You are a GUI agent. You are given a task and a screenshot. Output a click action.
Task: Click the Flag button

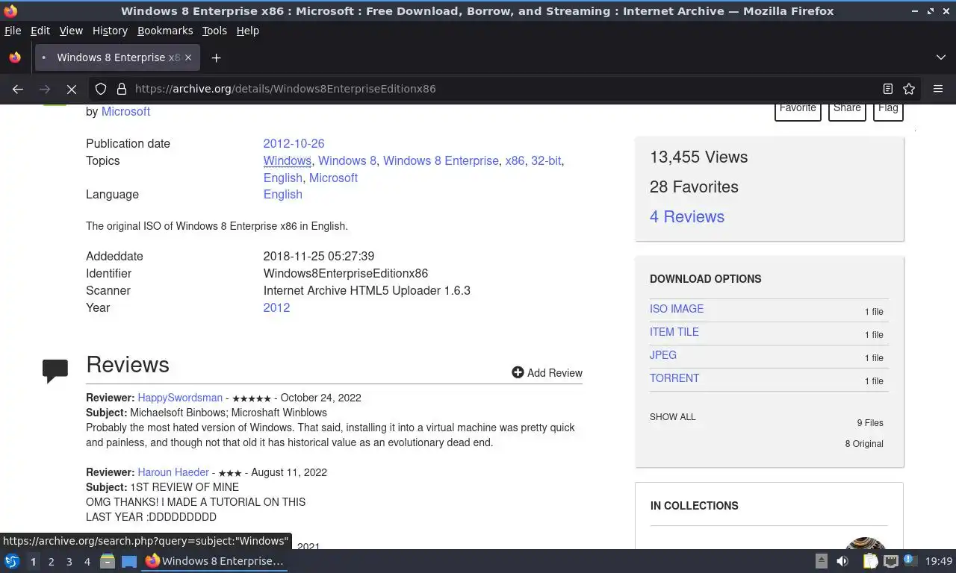pos(888,110)
